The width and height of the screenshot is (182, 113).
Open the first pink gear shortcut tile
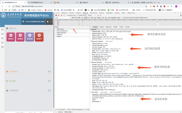pyautogui.click(x=11, y=37)
